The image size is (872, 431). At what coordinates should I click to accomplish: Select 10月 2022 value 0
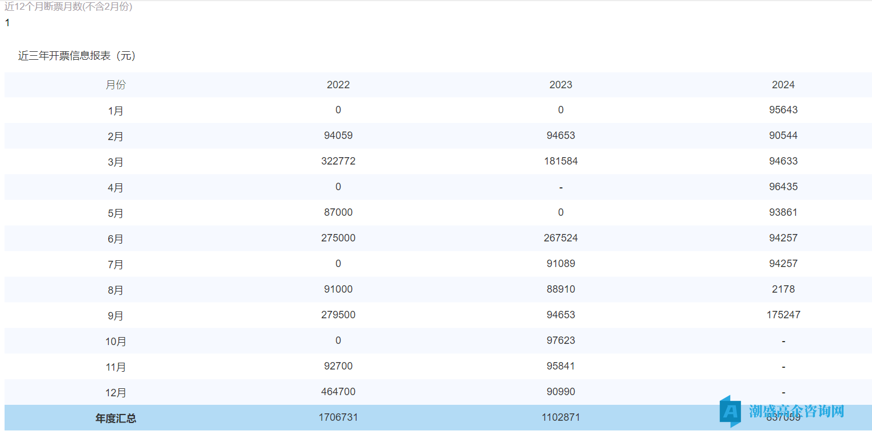[x=338, y=340]
